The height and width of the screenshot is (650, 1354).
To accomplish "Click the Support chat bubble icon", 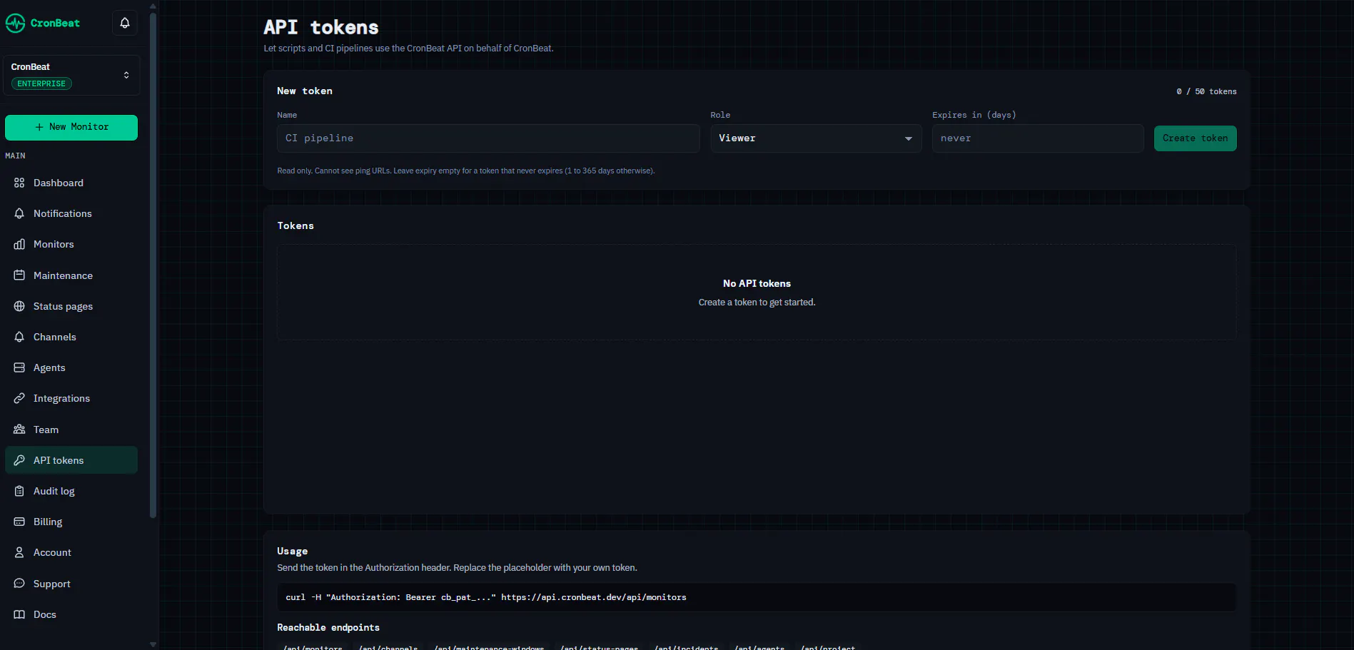I will 19,584.
